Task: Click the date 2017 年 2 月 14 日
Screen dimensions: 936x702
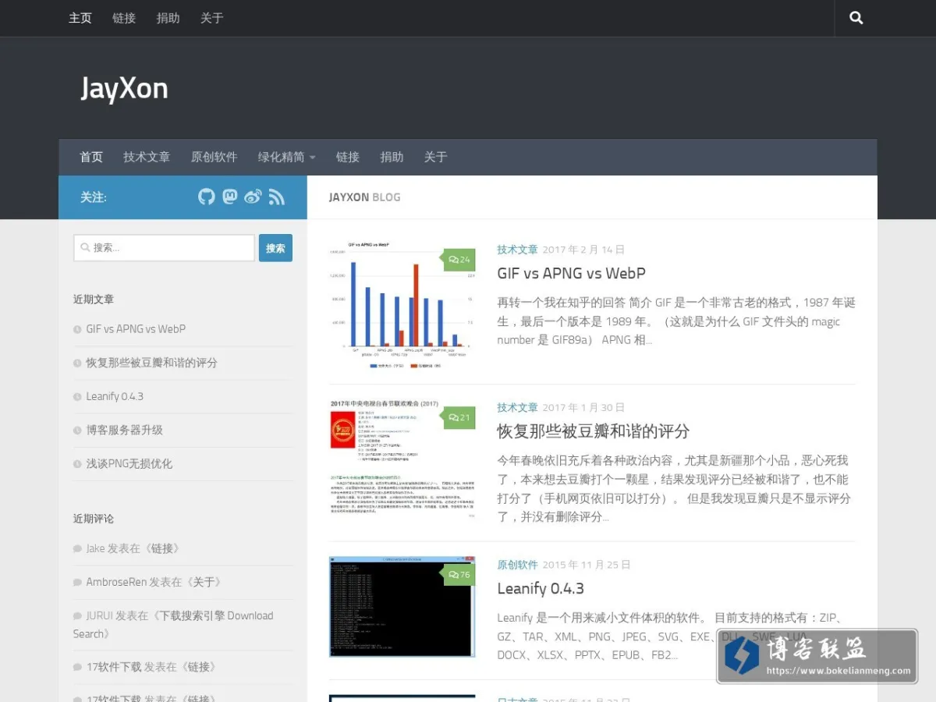Action: [x=583, y=250]
